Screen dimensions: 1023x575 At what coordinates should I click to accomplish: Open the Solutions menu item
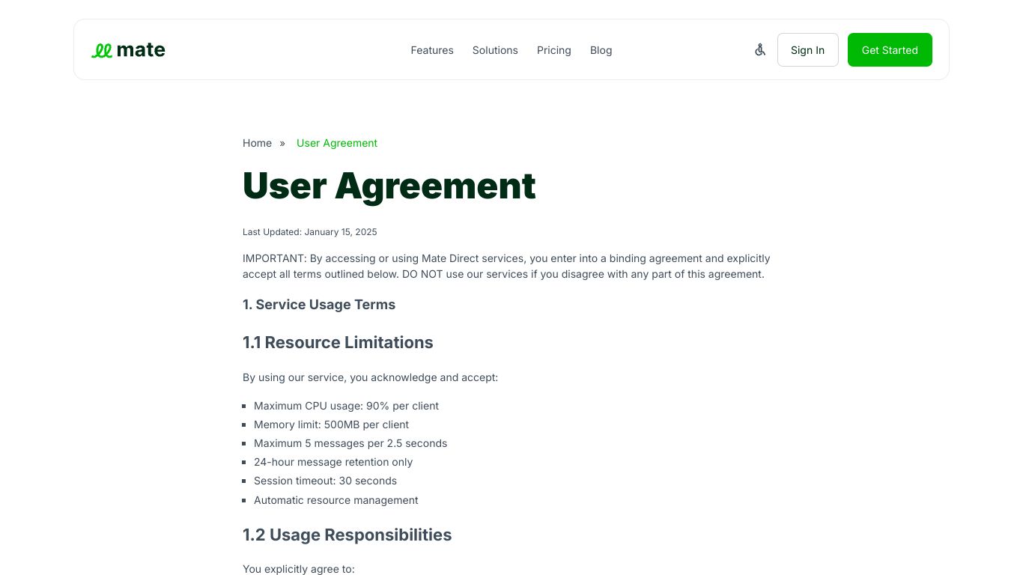tap(495, 50)
